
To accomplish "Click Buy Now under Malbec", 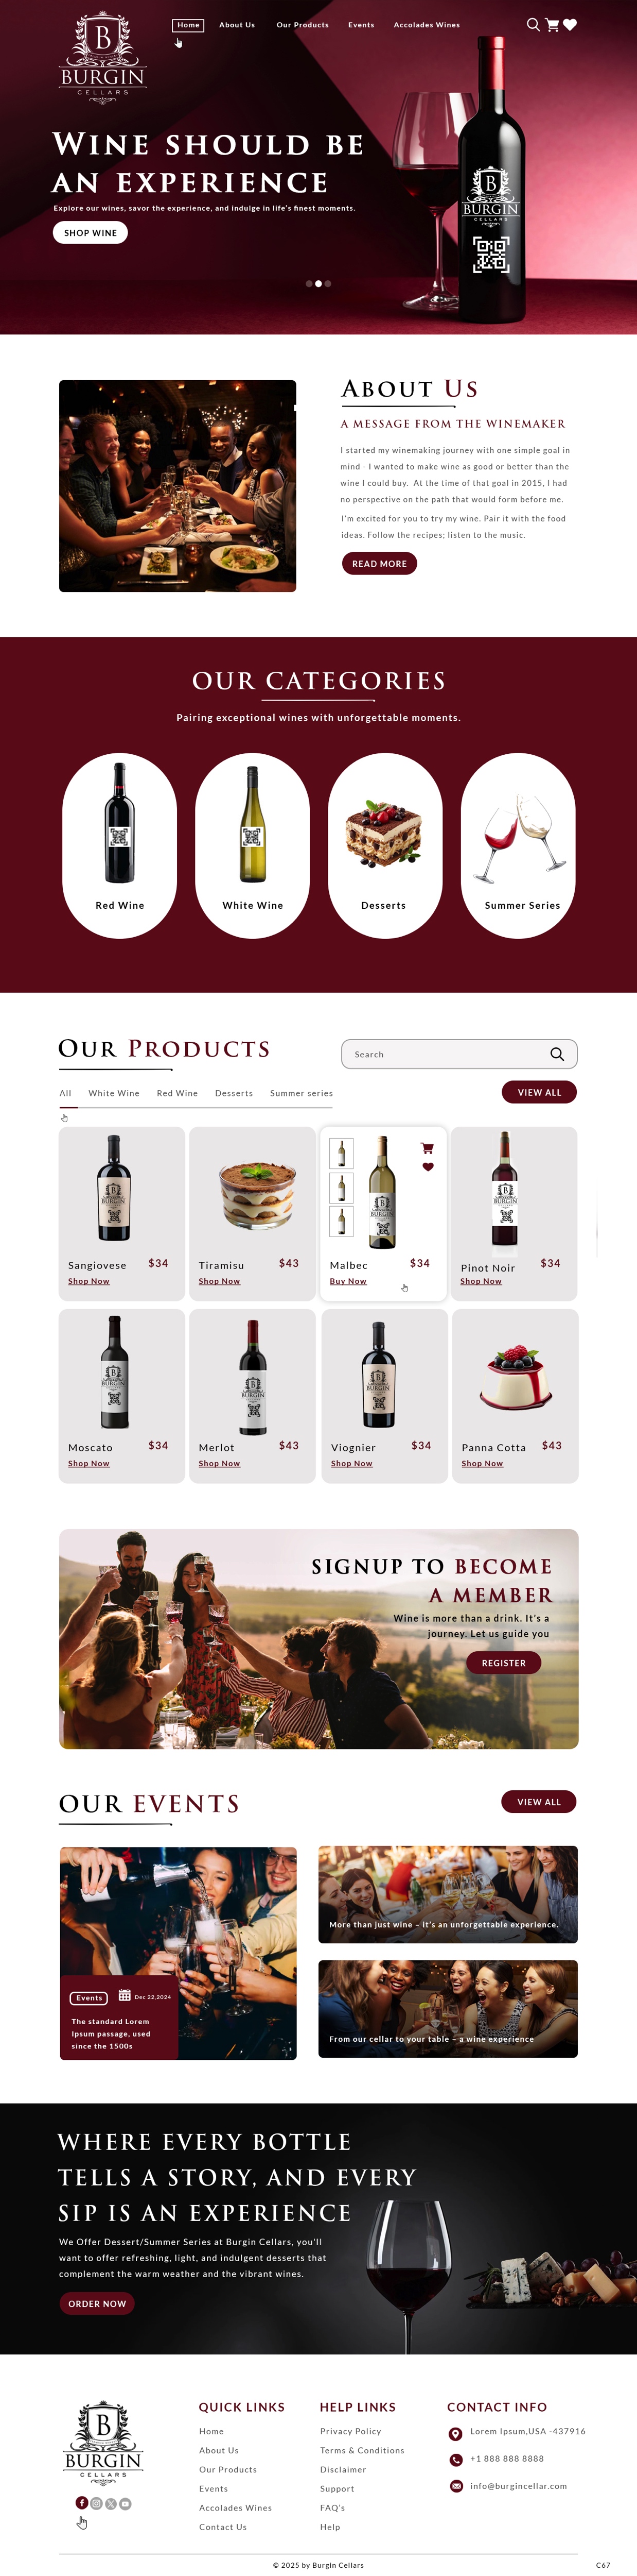I will (347, 1281).
